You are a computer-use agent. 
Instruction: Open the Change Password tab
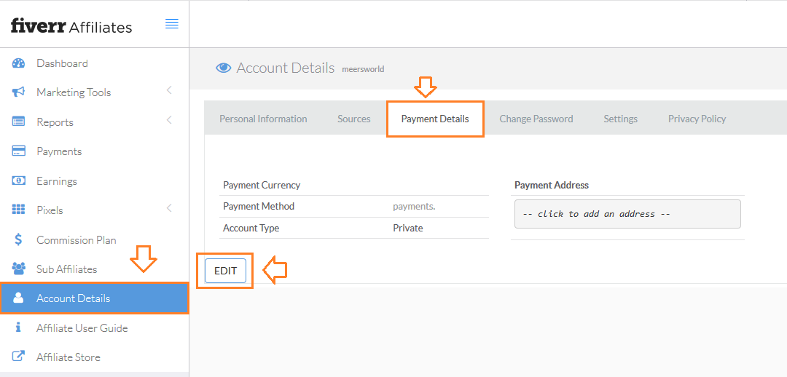coord(536,119)
